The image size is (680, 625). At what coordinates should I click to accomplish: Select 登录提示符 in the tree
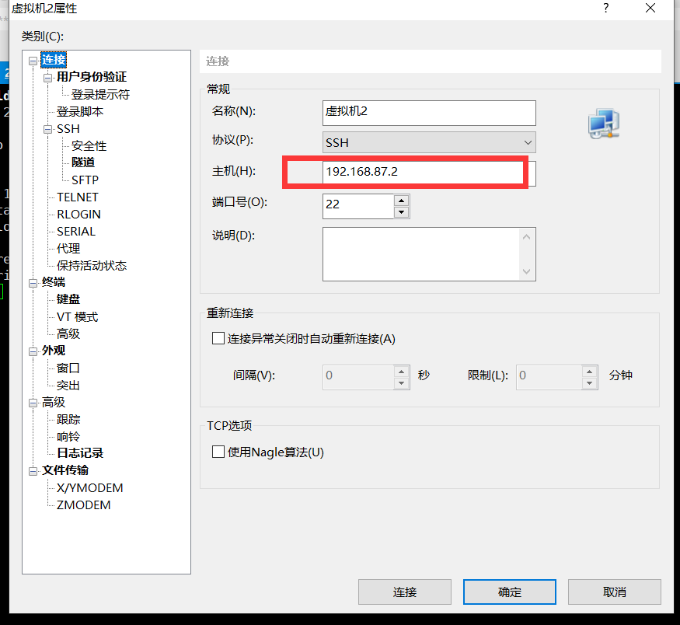(100, 95)
